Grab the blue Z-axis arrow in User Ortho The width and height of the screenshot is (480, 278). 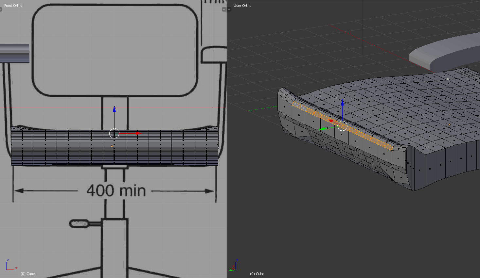click(342, 103)
